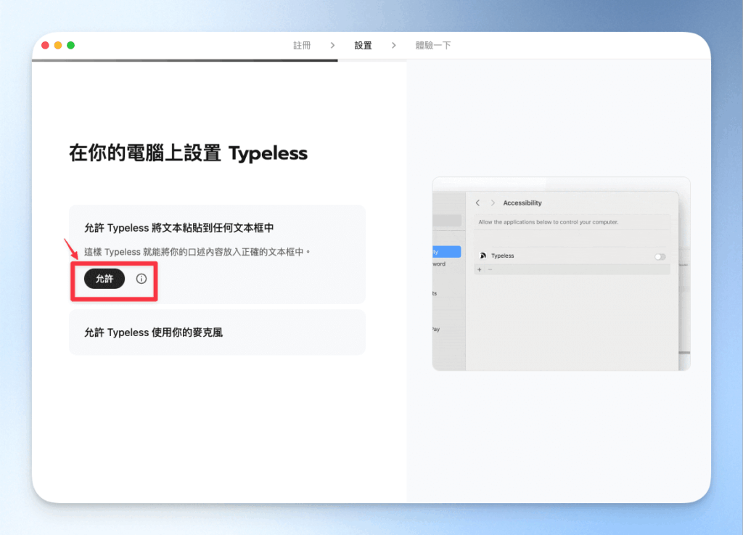Enable the Typeless toggle in the Accessibility preview
The image size is (743, 535).
pos(660,256)
